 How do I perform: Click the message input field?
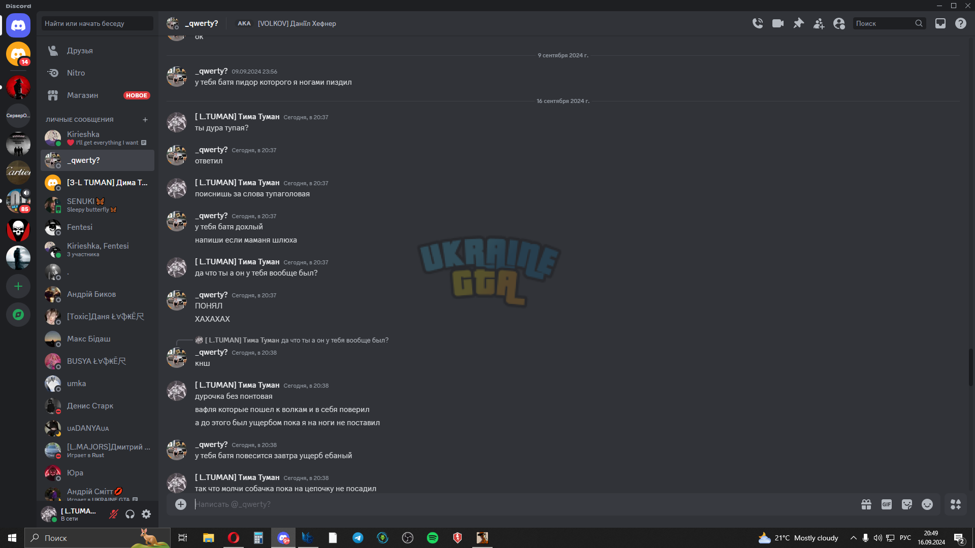point(523,504)
